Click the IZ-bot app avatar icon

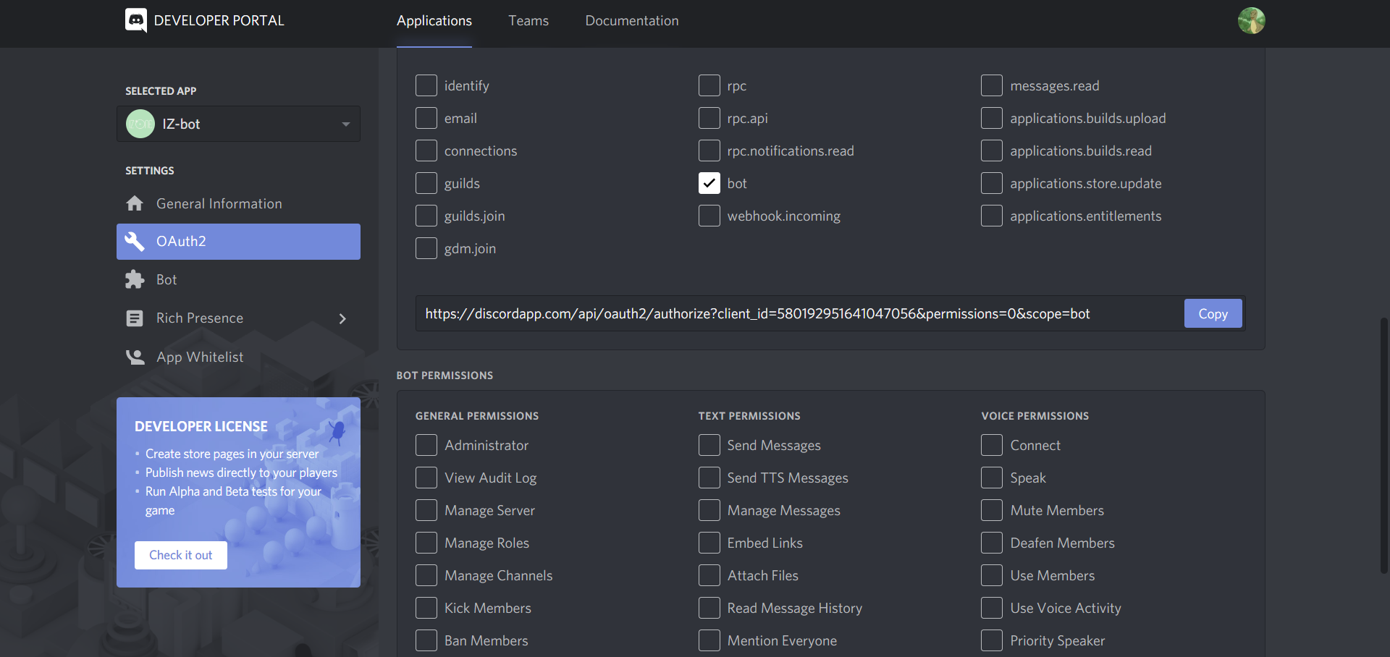[140, 124]
